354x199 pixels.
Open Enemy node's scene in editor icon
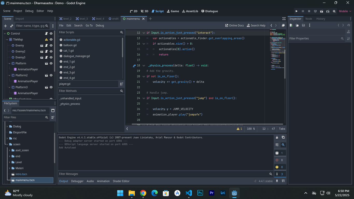[x=42, y=45]
